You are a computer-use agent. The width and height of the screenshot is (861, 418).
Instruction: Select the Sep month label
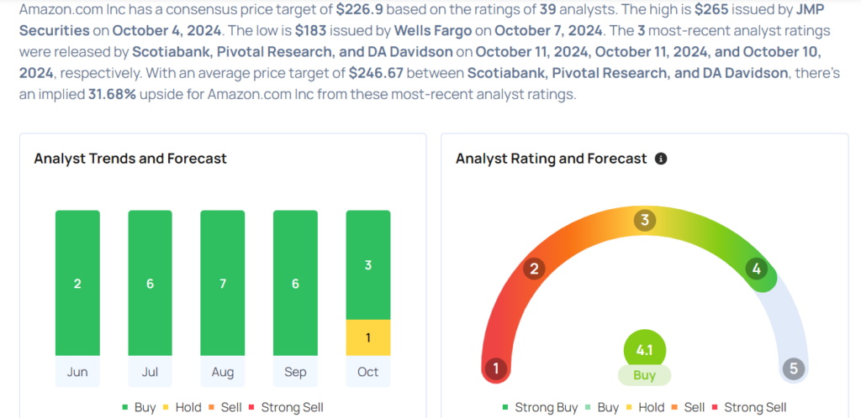click(295, 372)
